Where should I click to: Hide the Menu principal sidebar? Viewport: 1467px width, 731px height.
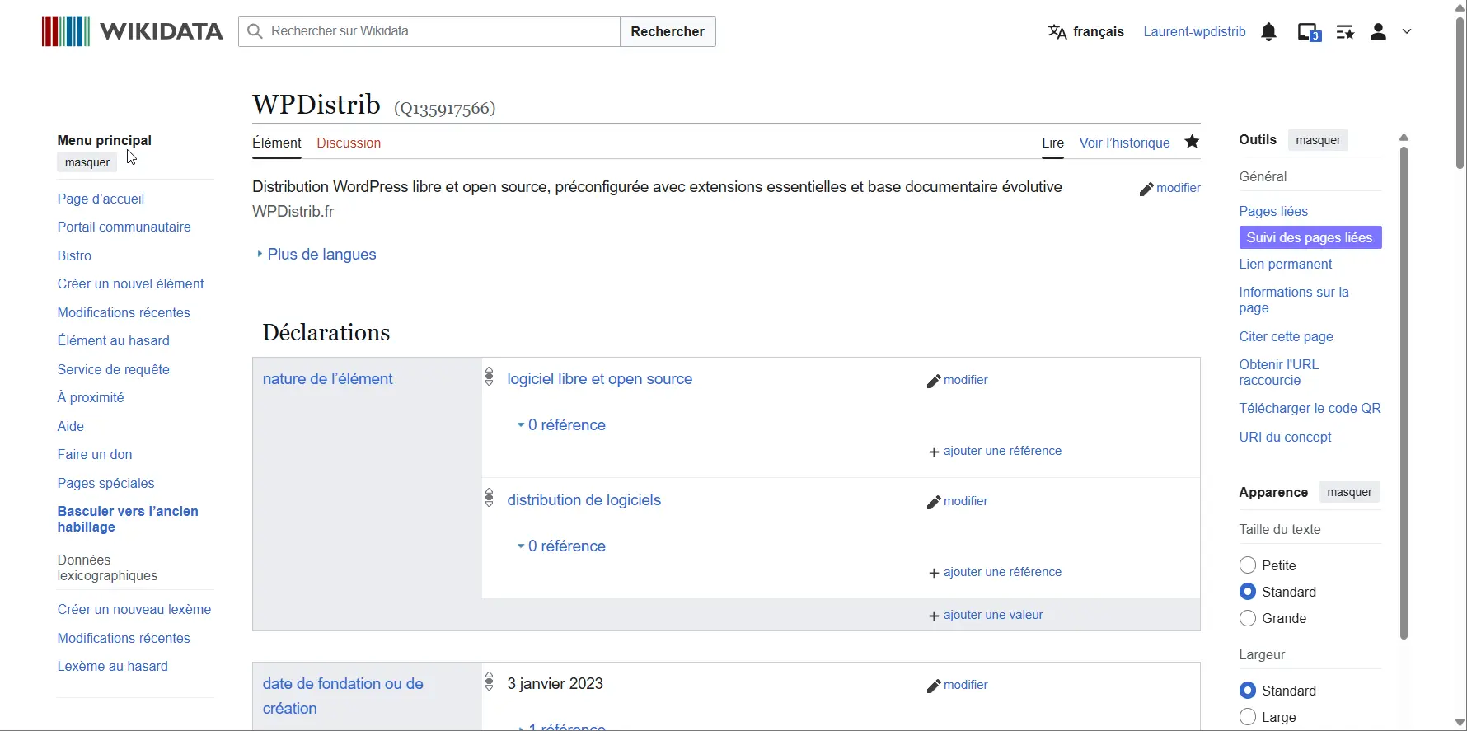(x=87, y=162)
